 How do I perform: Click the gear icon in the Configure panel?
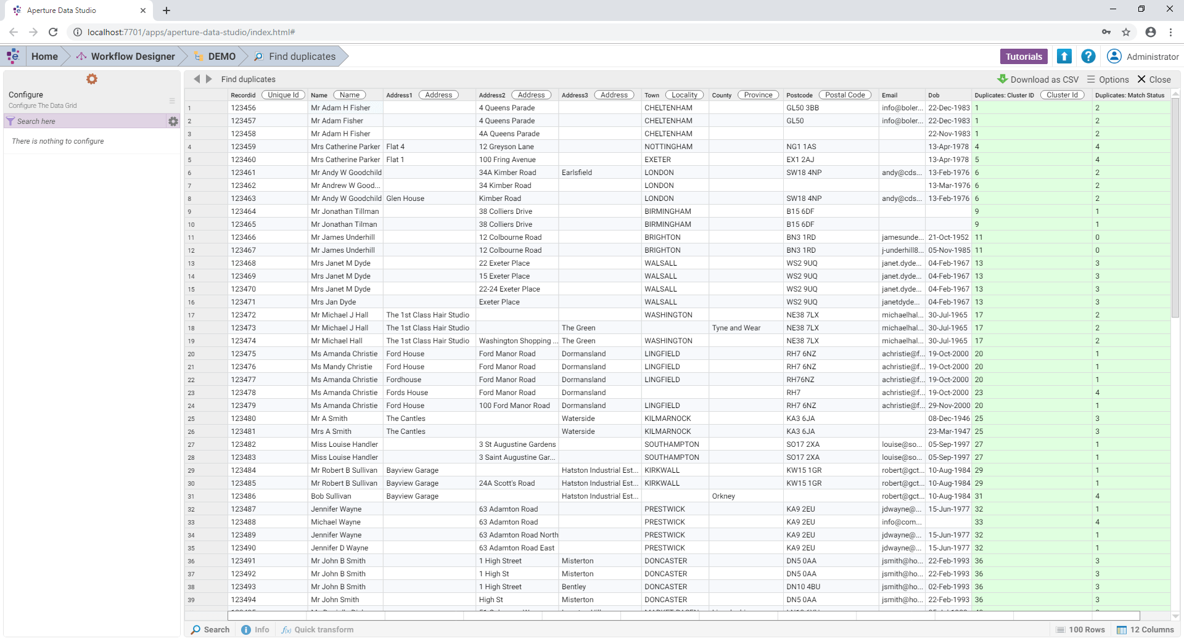(92, 79)
